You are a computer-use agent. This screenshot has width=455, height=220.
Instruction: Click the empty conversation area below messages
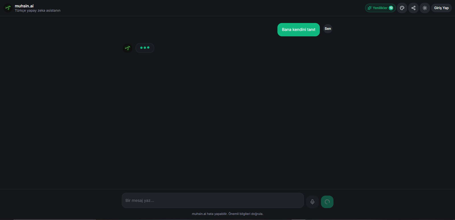[x=228, y=119]
